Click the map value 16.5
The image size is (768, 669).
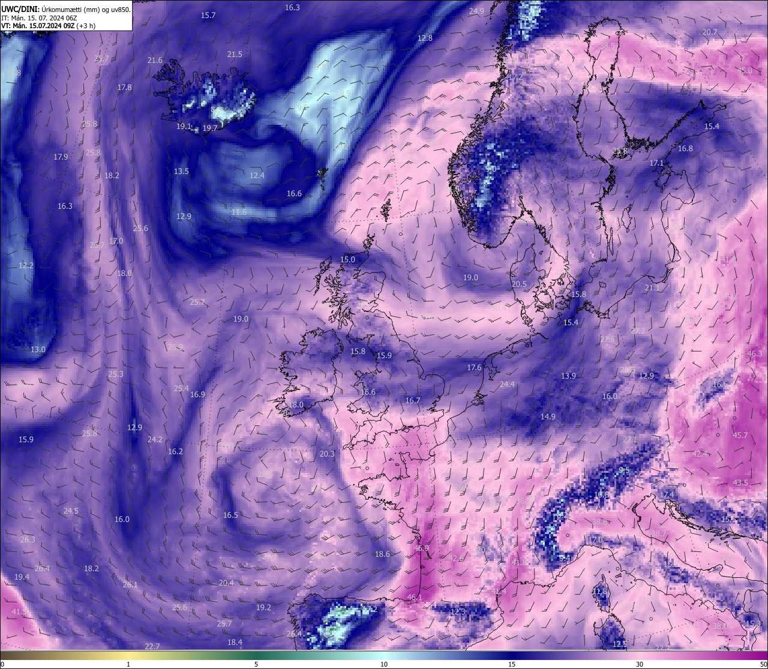[x=231, y=515]
